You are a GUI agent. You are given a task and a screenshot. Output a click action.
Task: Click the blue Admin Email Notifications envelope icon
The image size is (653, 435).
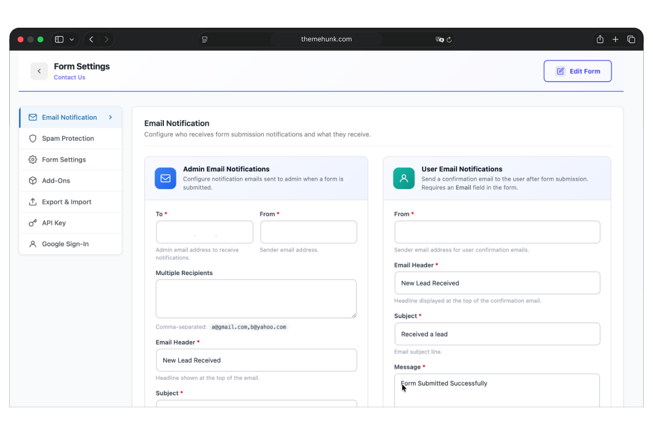tap(165, 178)
